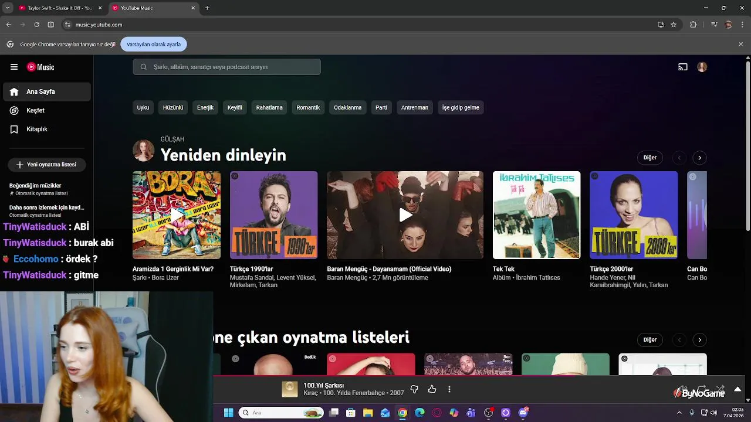Click the Yeniden dinleyin next arrow

[x=699, y=158]
